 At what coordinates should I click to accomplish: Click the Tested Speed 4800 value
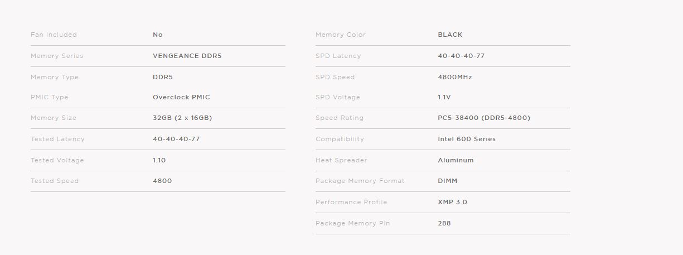tap(162, 181)
